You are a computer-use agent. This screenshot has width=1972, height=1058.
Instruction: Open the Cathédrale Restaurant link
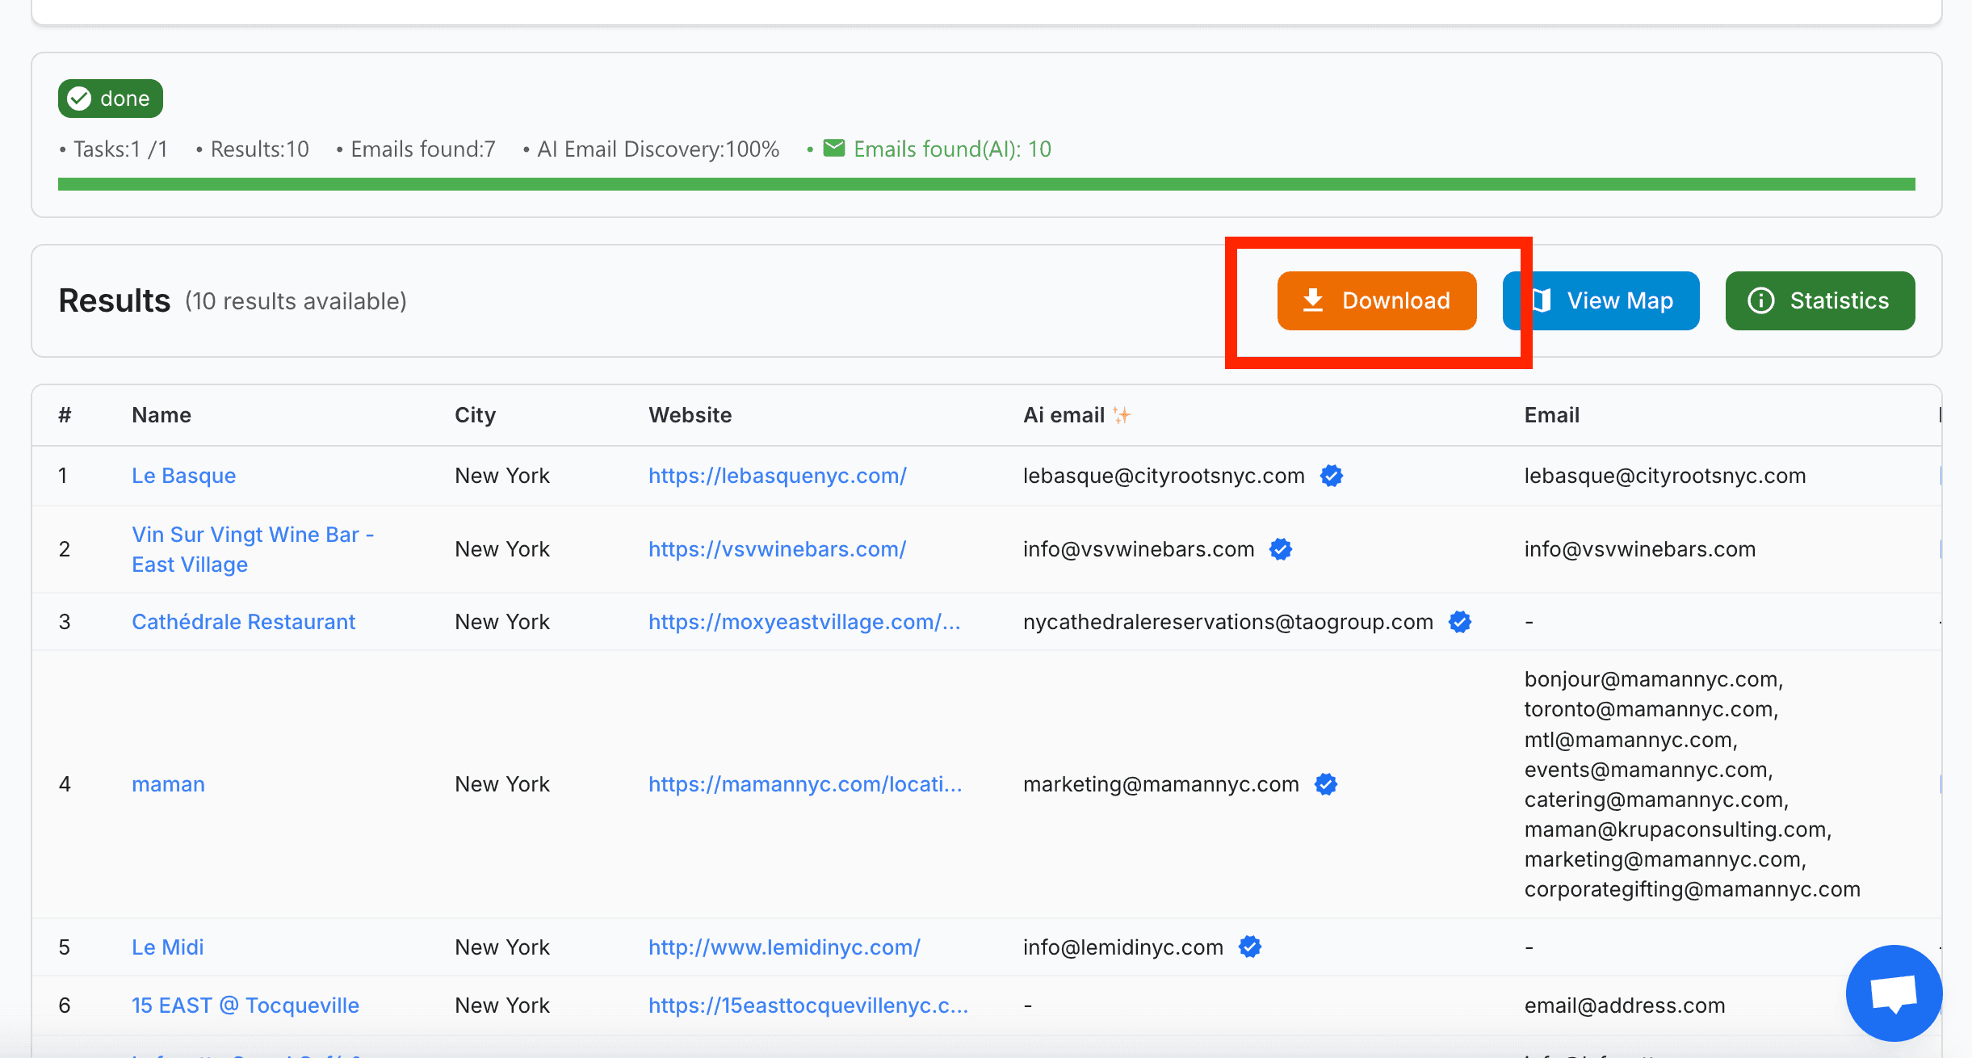pos(243,622)
